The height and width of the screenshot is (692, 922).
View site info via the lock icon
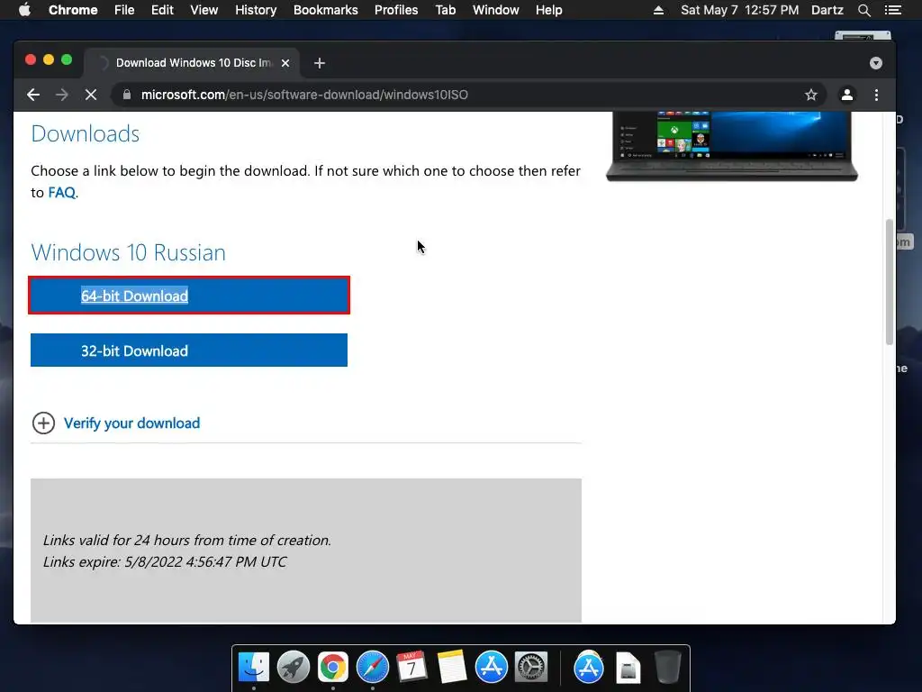126,95
